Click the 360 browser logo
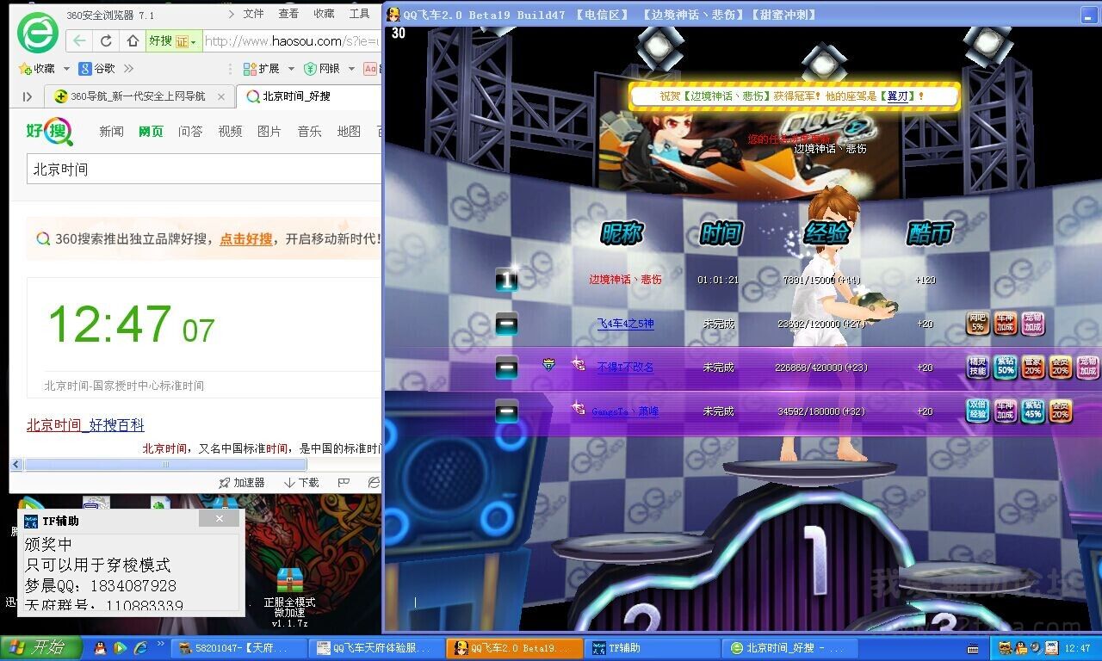1102x661 pixels. click(38, 34)
